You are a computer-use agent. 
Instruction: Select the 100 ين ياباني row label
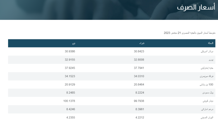(x=206, y=85)
